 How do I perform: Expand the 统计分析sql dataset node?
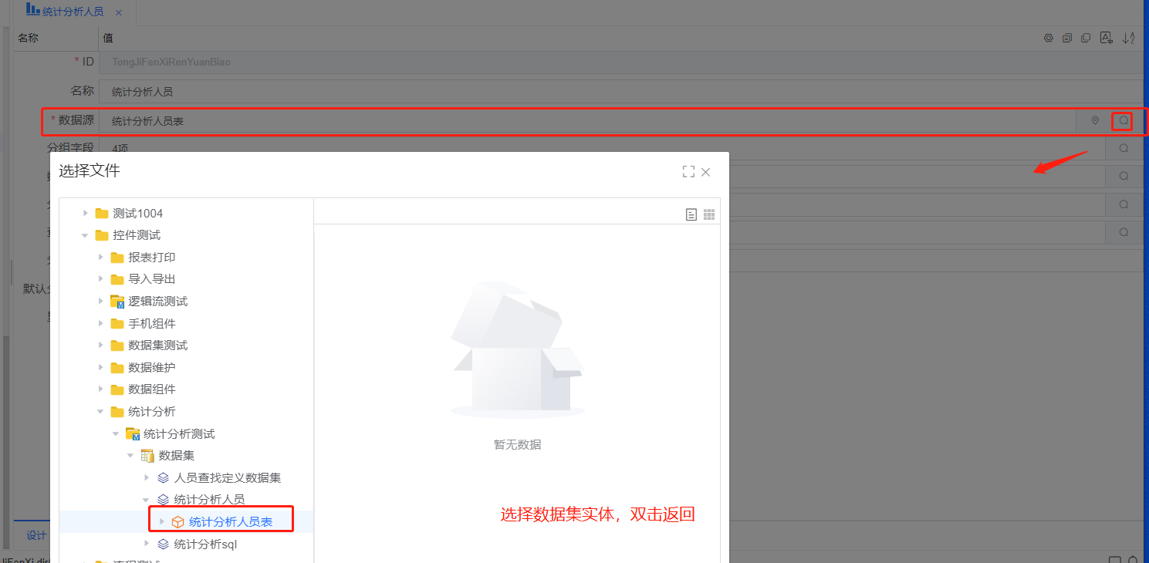pos(147,544)
